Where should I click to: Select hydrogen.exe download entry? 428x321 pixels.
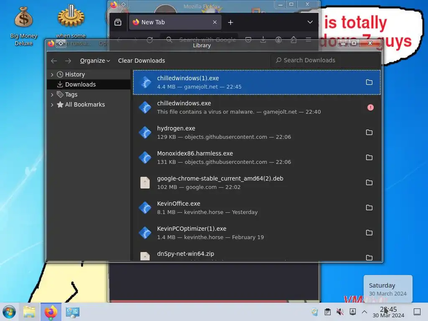257,132
